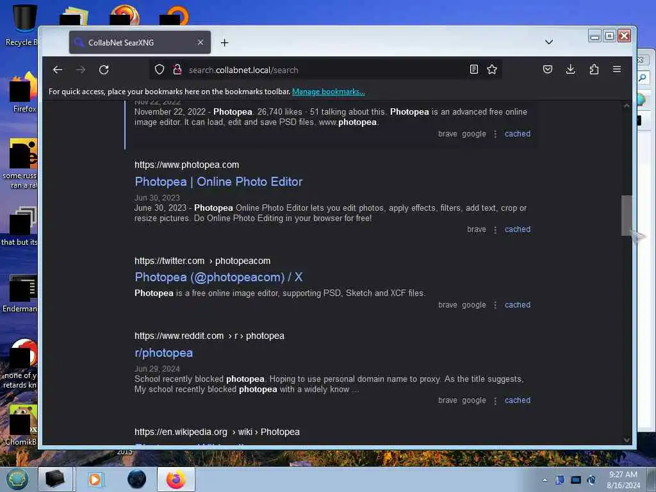
Task: Click the Jun 29, 2024 date text
Action: pyautogui.click(x=157, y=368)
